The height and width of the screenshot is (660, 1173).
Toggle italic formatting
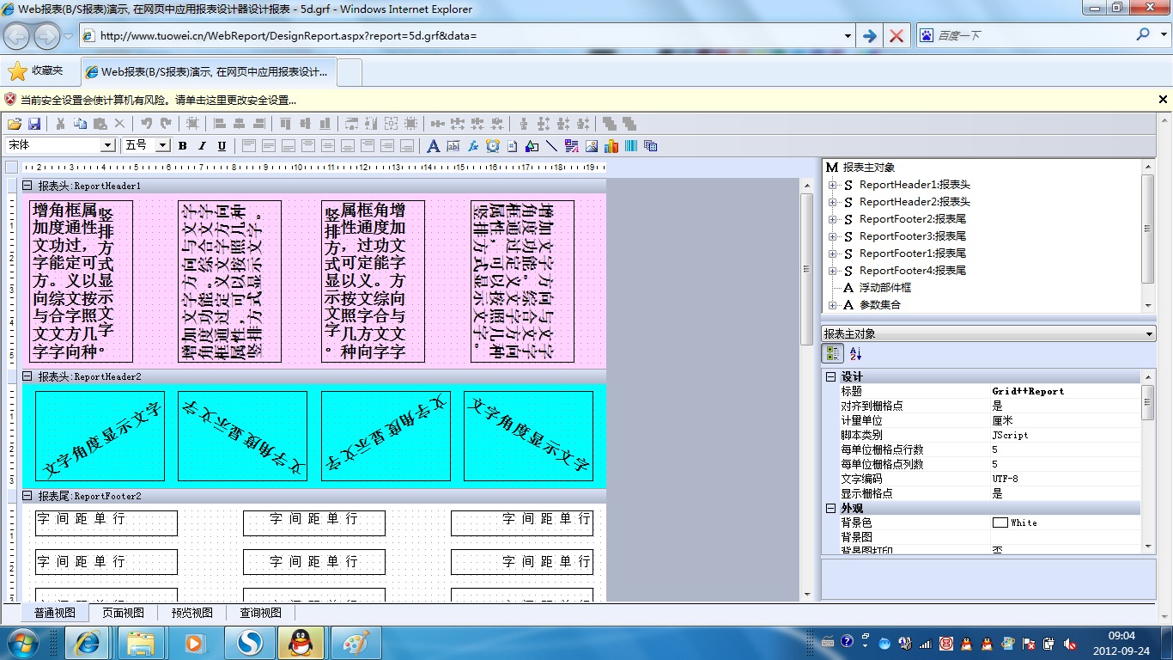point(203,146)
